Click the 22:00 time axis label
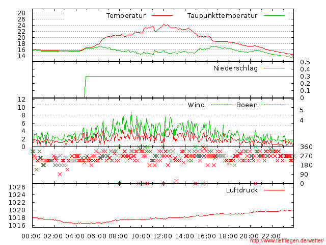 pyautogui.click(x=271, y=236)
